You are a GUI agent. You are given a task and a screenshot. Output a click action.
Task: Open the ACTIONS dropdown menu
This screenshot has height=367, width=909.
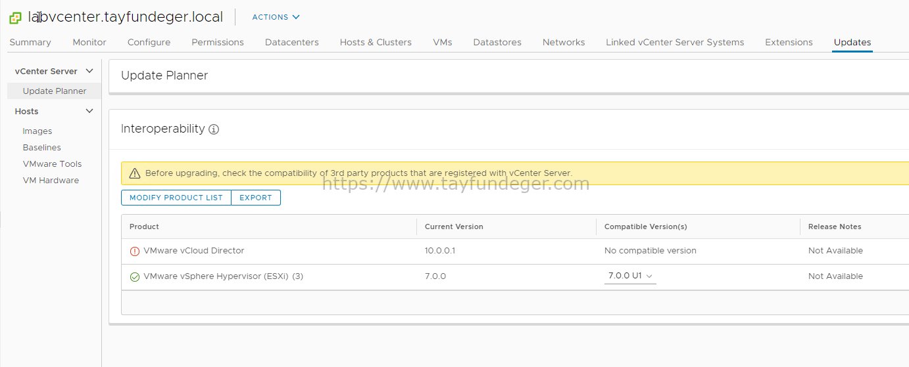click(x=276, y=17)
